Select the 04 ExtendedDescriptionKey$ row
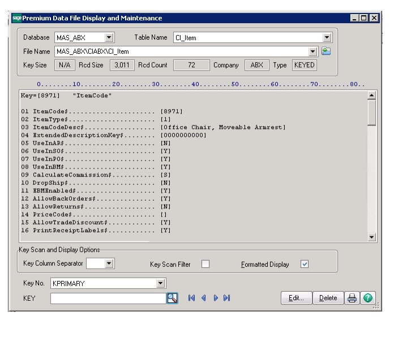The width and height of the screenshot is (394, 342). point(114,135)
